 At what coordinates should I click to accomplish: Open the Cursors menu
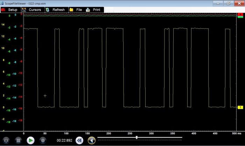click(x=33, y=10)
